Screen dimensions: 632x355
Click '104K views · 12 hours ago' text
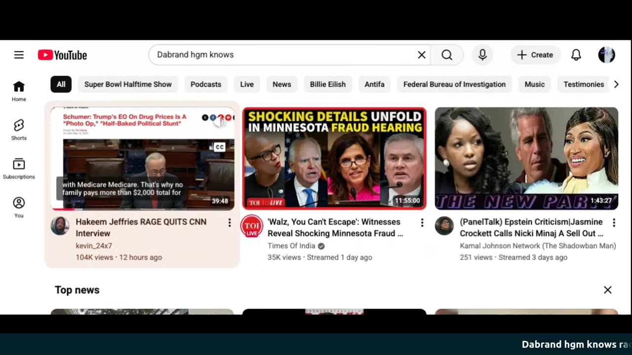pyautogui.click(x=118, y=257)
